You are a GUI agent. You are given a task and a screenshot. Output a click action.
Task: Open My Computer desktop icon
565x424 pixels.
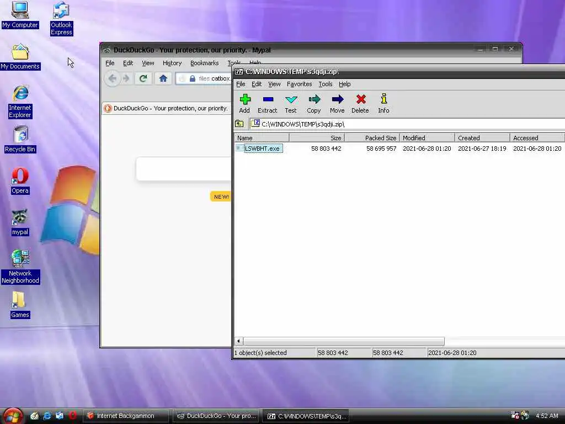[x=20, y=15]
